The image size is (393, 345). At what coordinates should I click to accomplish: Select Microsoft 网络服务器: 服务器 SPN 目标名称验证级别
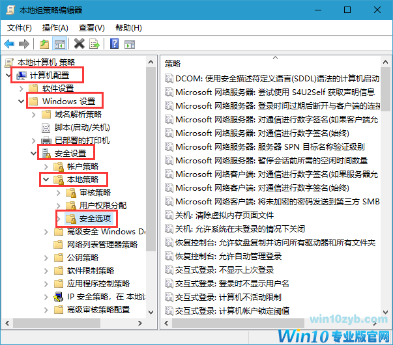pyautogui.click(x=270, y=146)
